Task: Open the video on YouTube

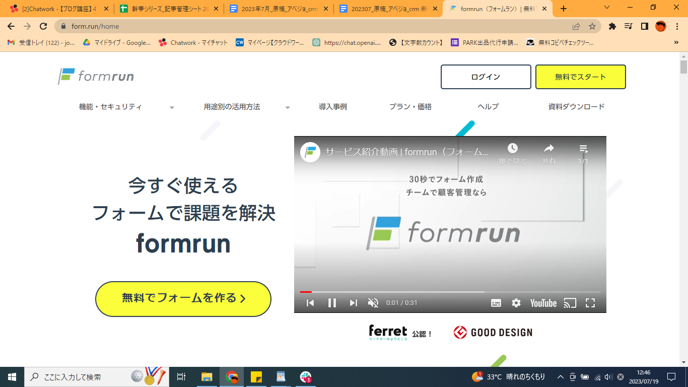Action: tap(543, 303)
